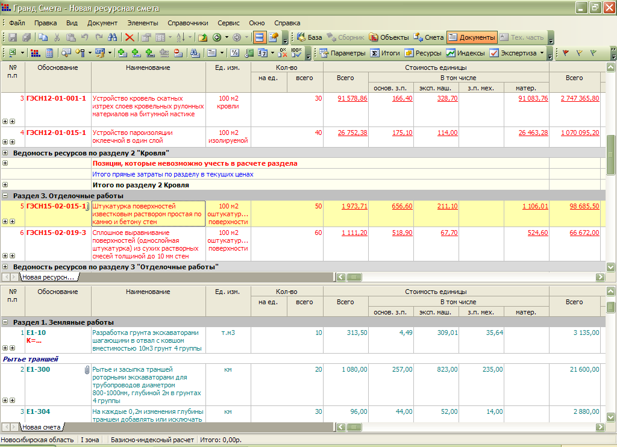
Task: Select the ГЭСН12-01-015-1 row code cell
Action: pyautogui.click(x=56, y=133)
